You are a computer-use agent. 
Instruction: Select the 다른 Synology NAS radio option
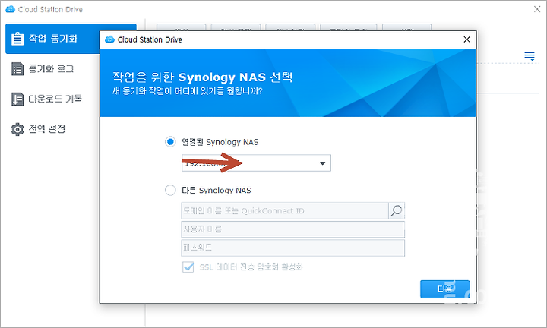click(170, 191)
